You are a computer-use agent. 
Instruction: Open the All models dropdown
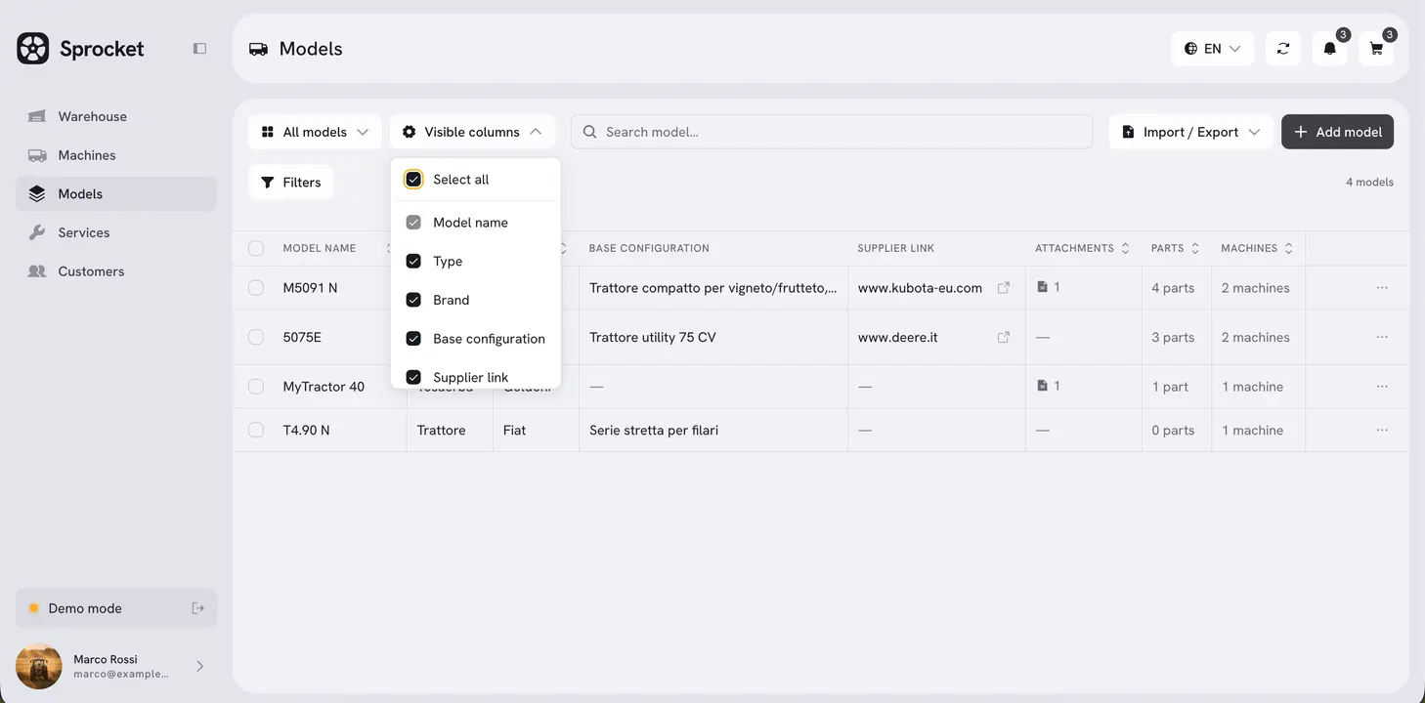(x=315, y=132)
